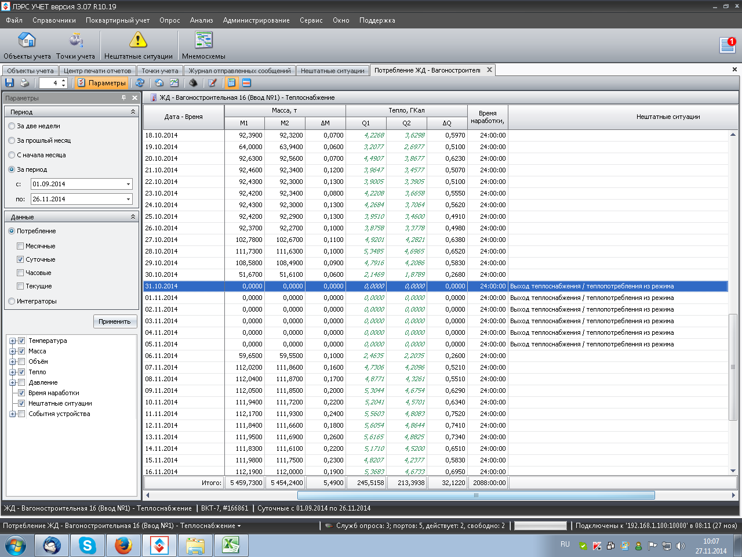The width and height of the screenshot is (742, 557).
Task: Toggle the highlighted calculator table icon
Action: [231, 83]
